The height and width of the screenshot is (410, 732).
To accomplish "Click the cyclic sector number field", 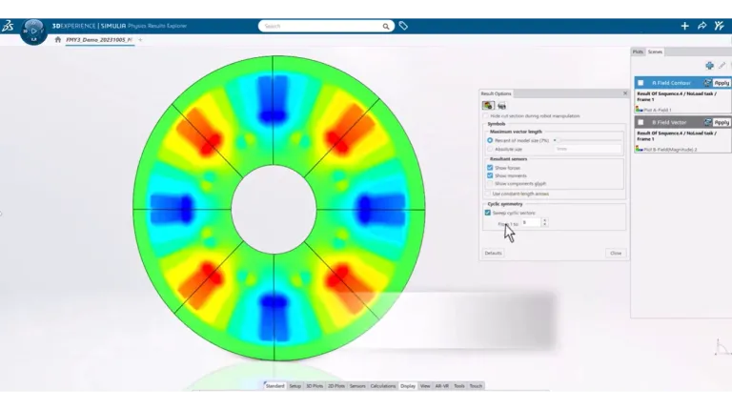I will coord(531,223).
